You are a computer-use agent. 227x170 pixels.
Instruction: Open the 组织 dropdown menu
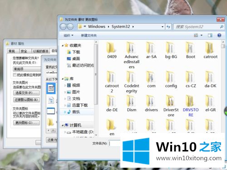[x=69, y=35]
